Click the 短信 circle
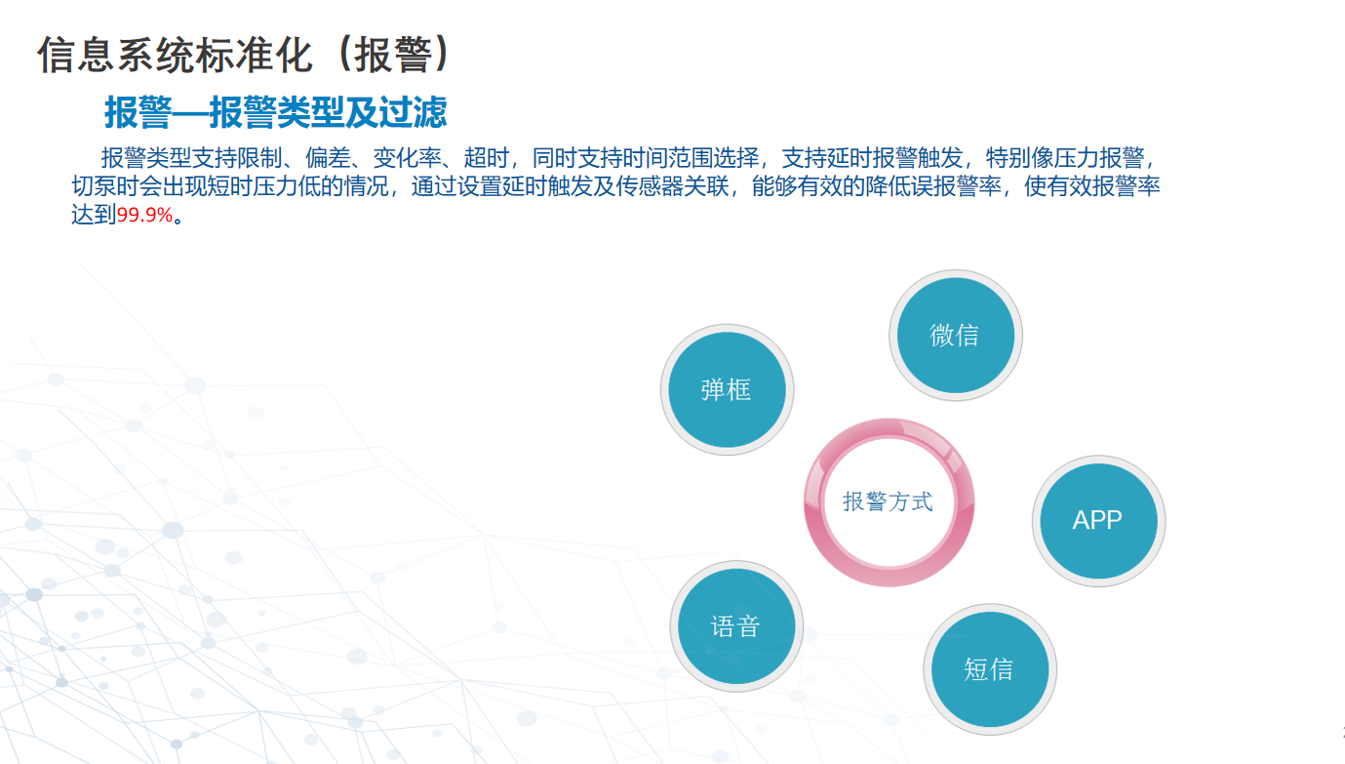 coord(989,670)
